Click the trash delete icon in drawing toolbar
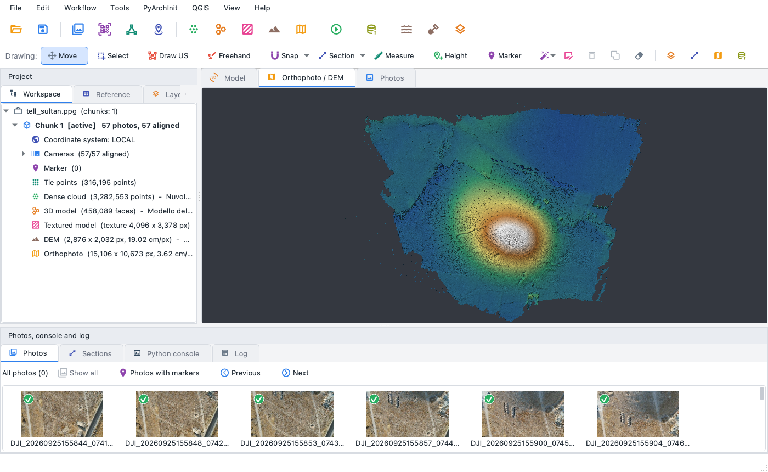 [x=592, y=55]
